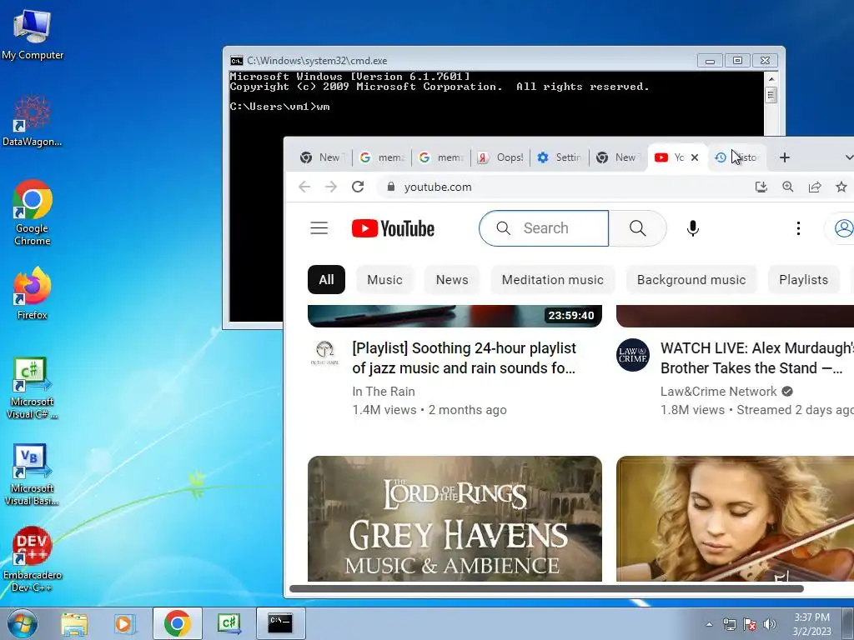Screen dimensions: 854x640
Task: Show hidden tray icons arrow
Action: pyautogui.click(x=709, y=624)
